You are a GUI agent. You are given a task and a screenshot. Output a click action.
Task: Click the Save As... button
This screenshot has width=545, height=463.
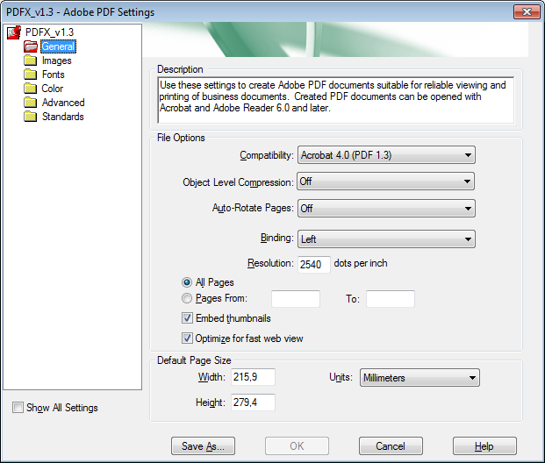[203, 446]
